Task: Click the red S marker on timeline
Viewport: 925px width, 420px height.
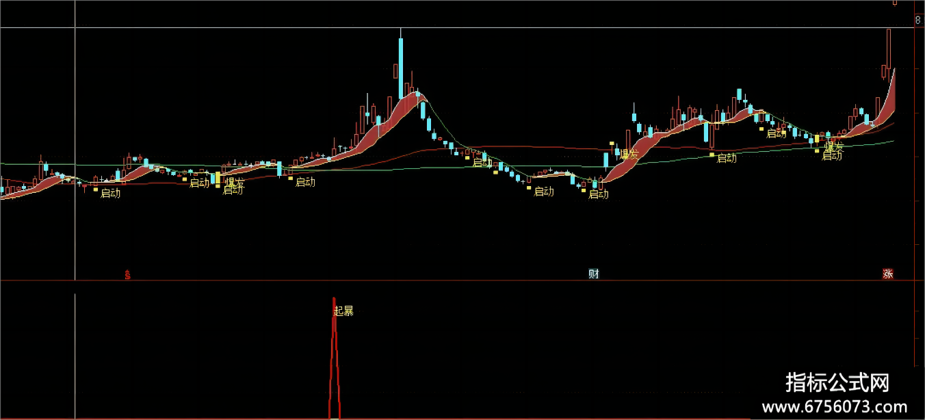Action: pos(127,275)
